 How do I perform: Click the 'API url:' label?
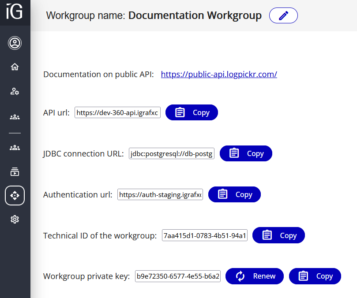(x=56, y=112)
